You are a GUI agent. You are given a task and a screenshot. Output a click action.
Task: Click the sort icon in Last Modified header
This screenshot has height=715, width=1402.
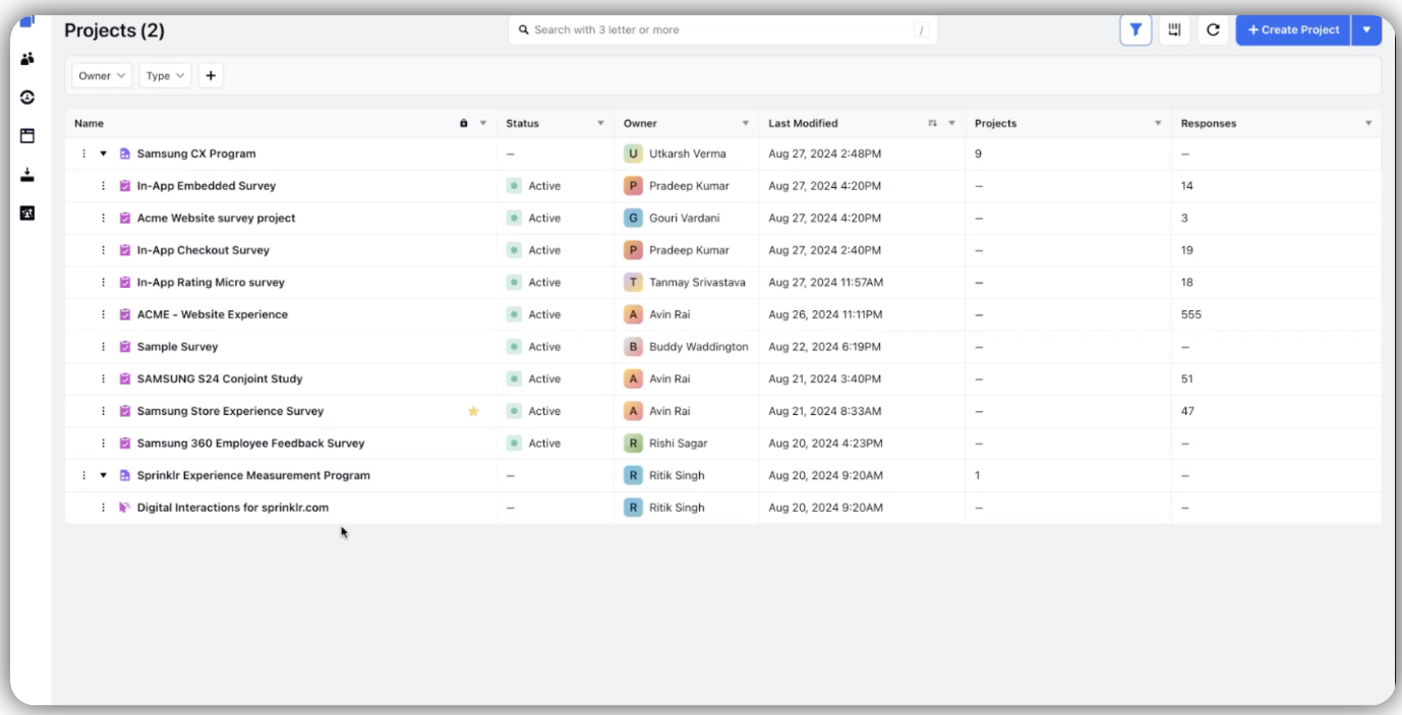pos(932,123)
